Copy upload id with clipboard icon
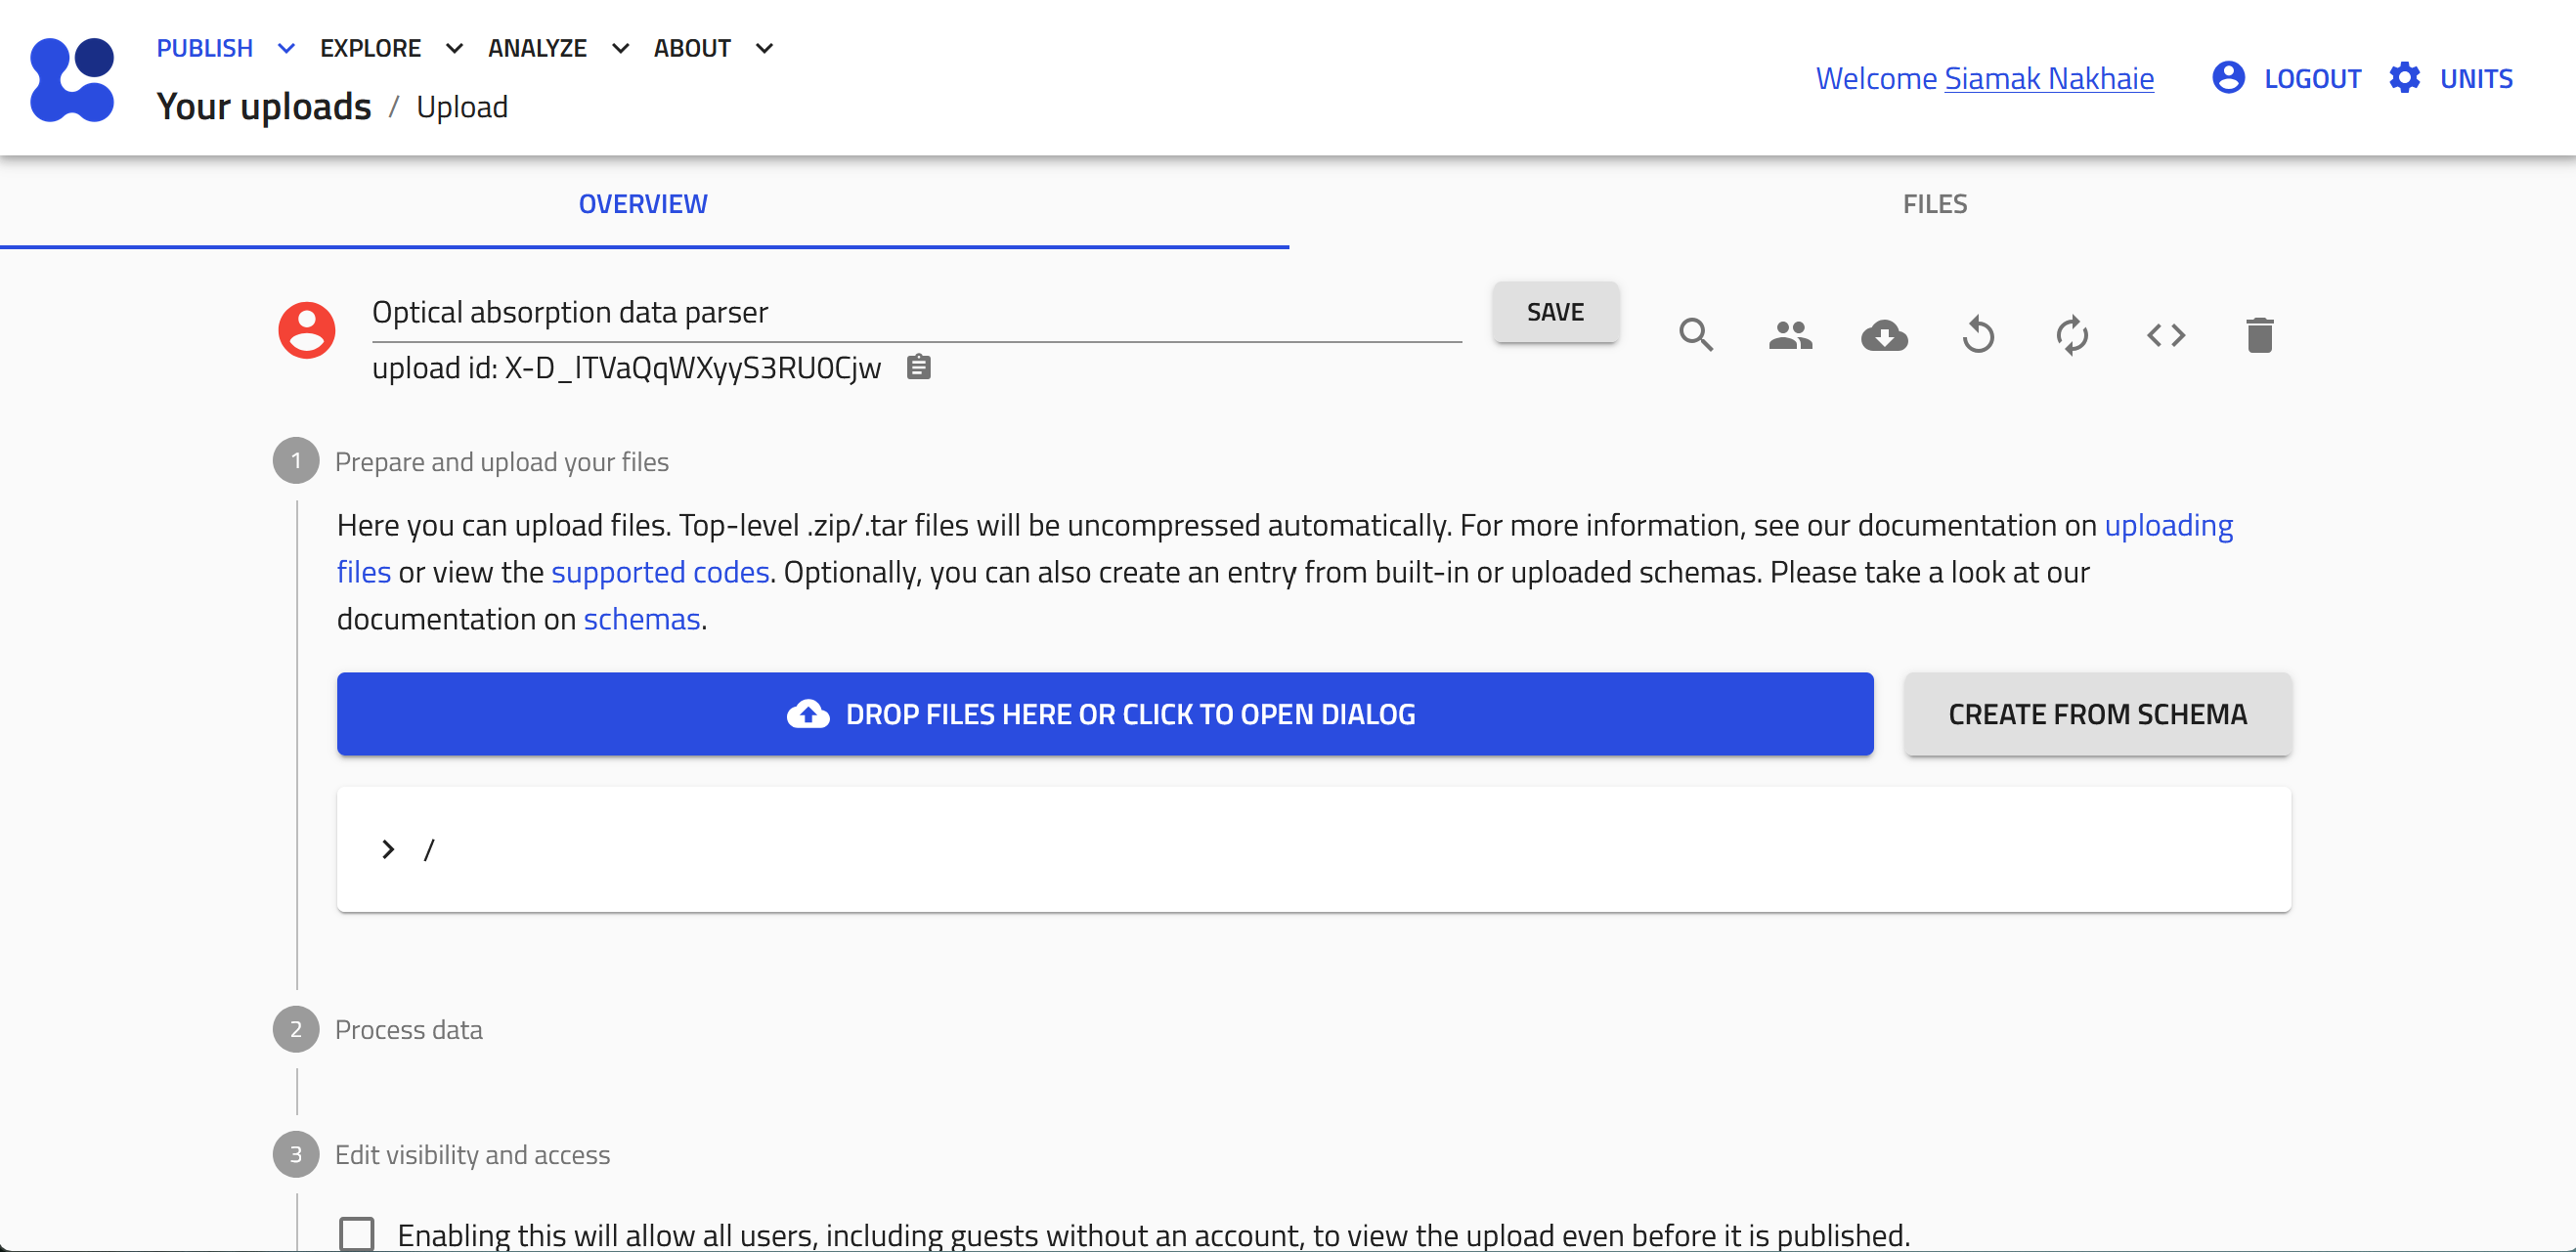This screenshot has width=2576, height=1252. tap(918, 367)
